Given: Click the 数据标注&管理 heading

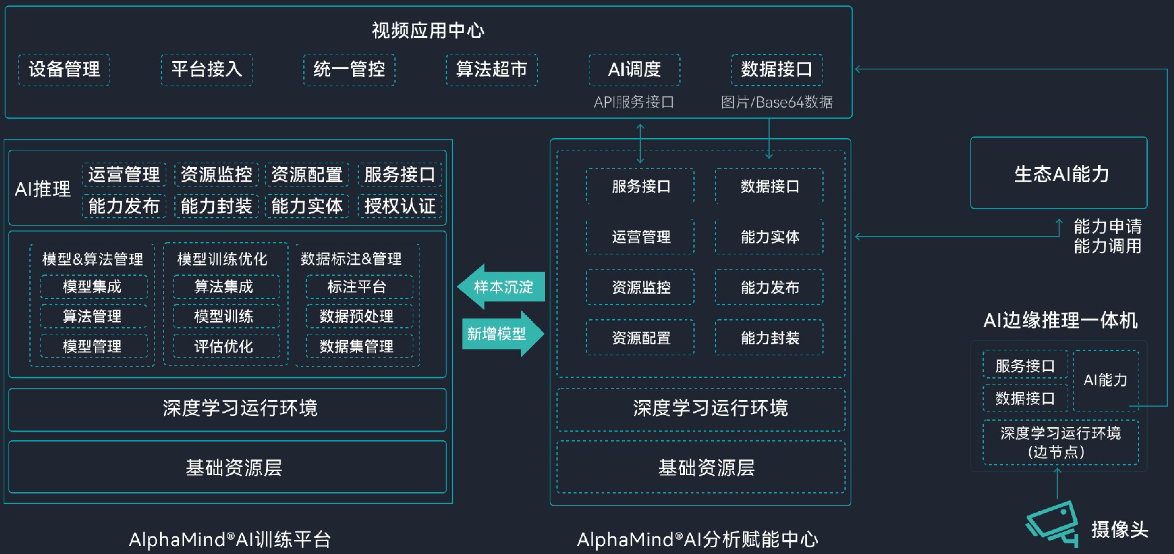Looking at the screenshot, I should coord(351,259).
